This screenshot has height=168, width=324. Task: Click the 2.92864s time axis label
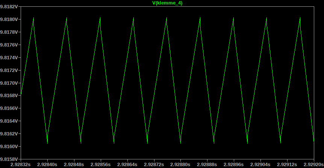tap(127, 165)
